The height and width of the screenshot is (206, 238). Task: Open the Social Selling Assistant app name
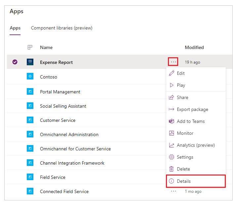pos(63,106)
